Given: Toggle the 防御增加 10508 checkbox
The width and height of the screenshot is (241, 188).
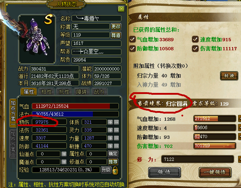Looking at the screenshot, I should pos(132,48).
